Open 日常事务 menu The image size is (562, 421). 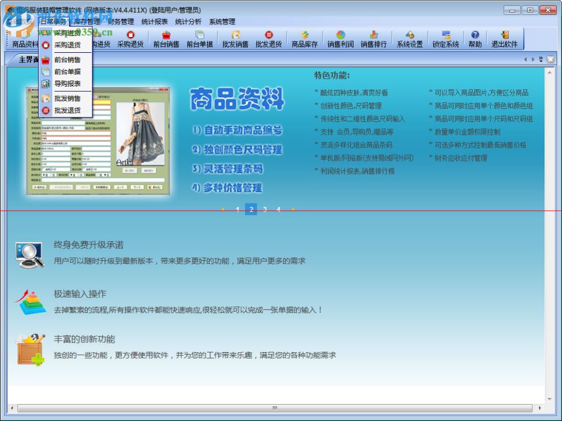(53, 21)
